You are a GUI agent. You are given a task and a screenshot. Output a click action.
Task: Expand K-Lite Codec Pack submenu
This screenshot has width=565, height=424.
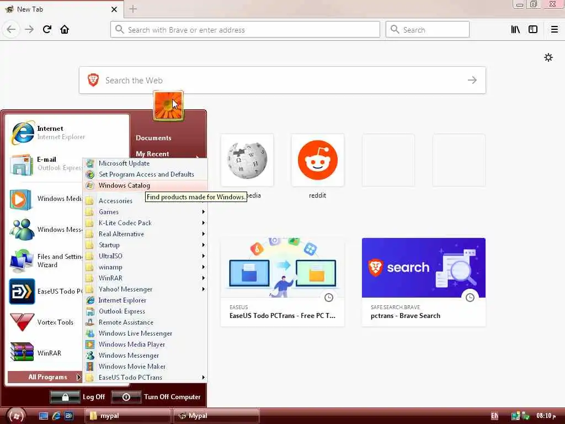146,223
